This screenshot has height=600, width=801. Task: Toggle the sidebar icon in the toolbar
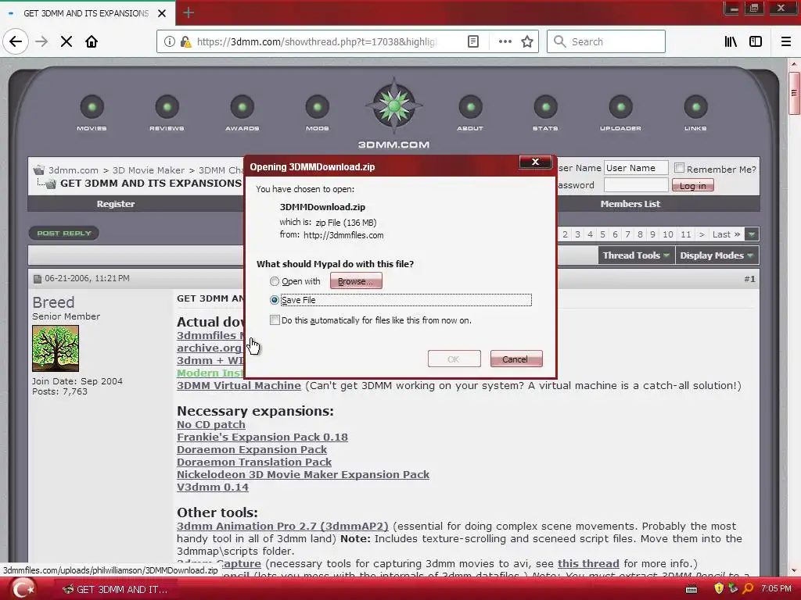[756, 41]
